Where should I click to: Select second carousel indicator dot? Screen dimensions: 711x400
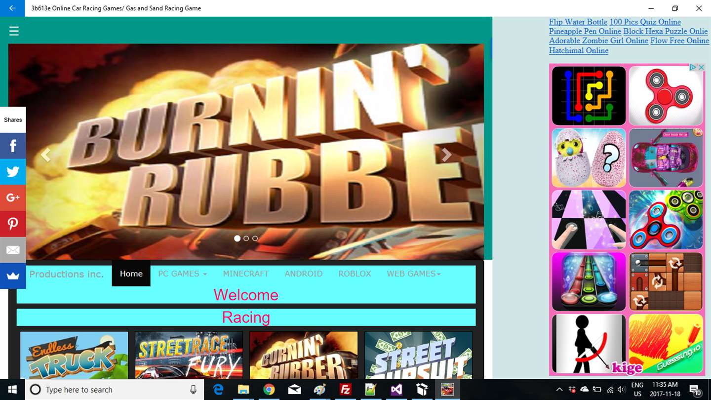tap(246, 238)
